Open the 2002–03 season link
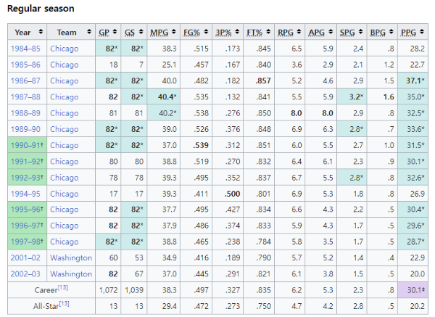 (25, 274)
